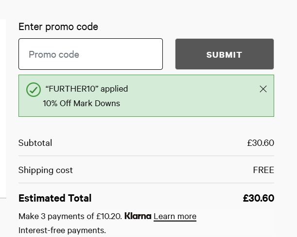Click the FREE shipping value
This screenshot has width=297, height=237.
[x=263, y=170]
